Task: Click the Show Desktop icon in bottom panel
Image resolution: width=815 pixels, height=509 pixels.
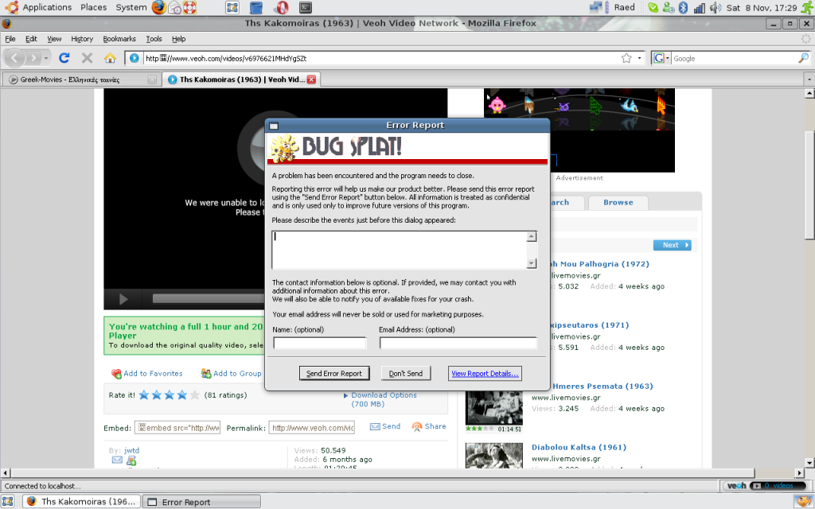Action: coord(8,502)
